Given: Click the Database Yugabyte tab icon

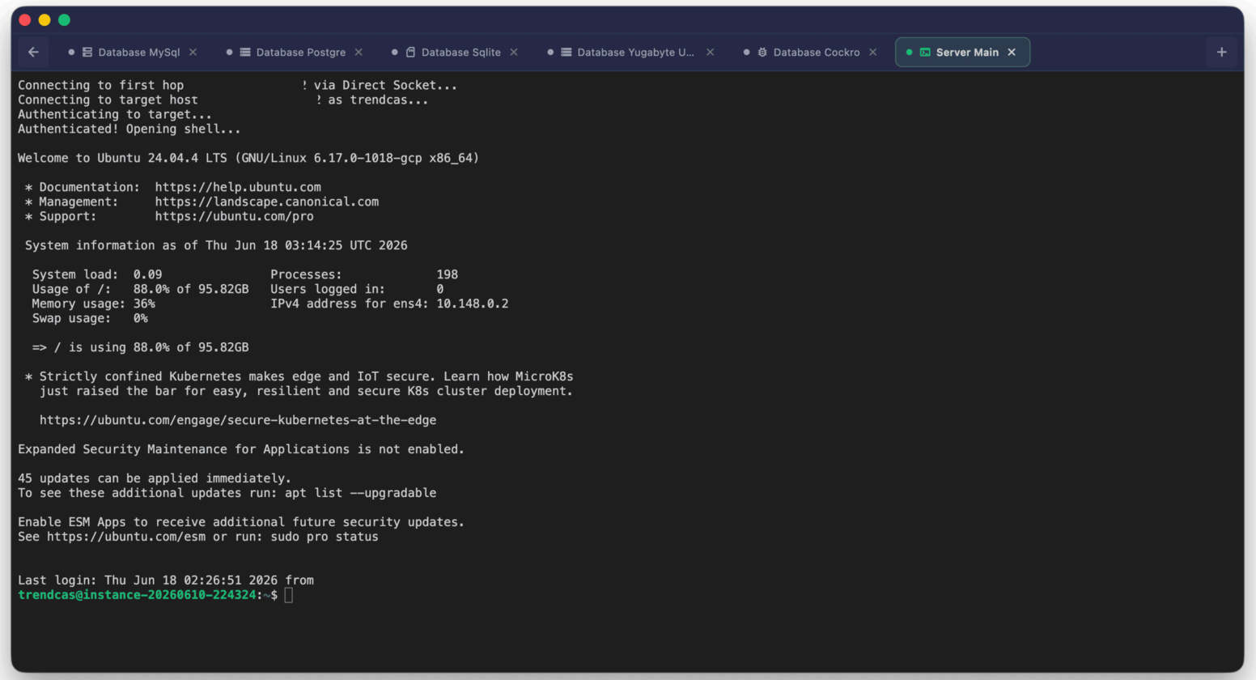Looking at the screenshot, I should [566, 52].
